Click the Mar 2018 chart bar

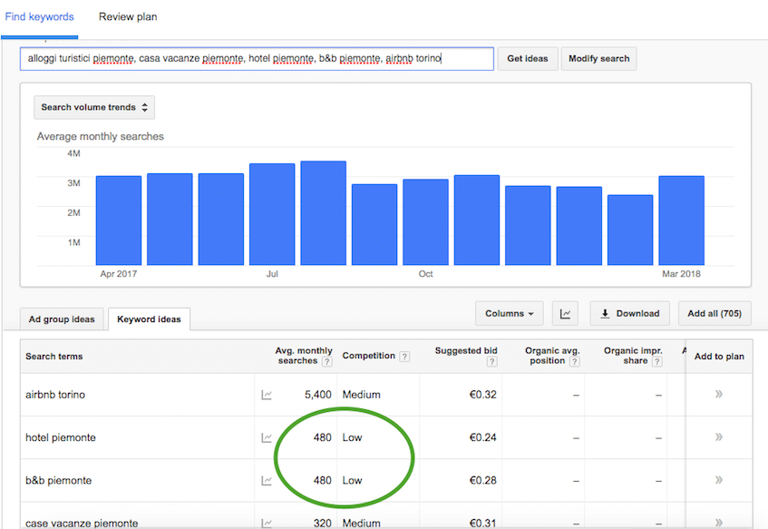point(681,220)
